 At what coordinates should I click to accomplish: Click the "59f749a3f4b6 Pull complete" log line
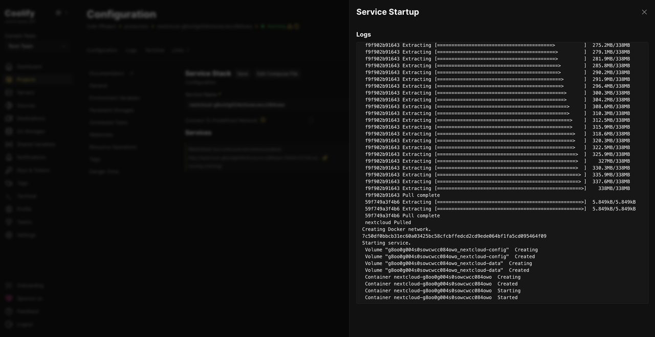(x=402, y=215)
